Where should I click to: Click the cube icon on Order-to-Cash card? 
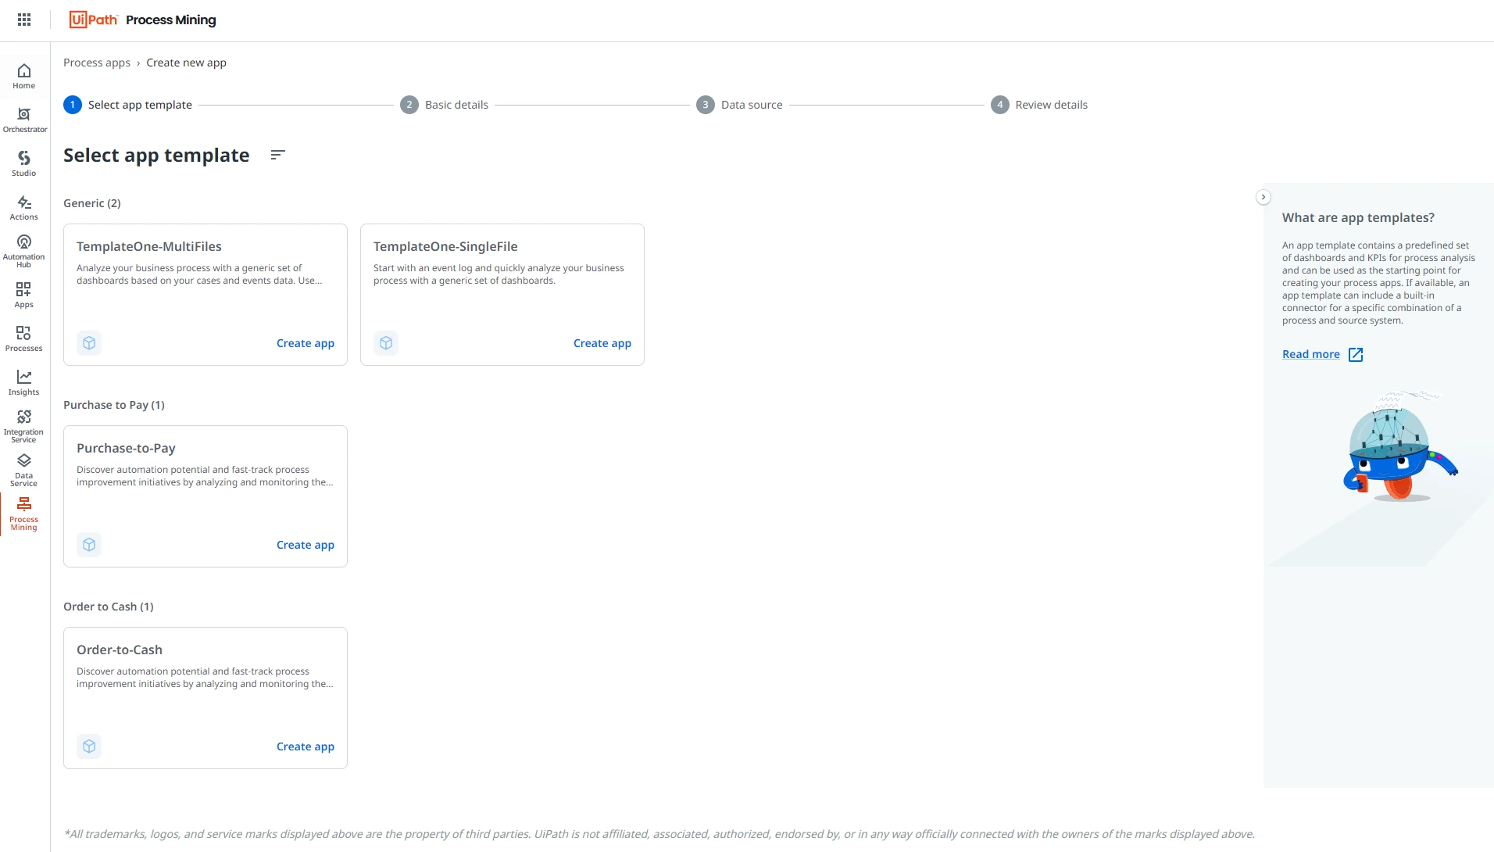89,746
